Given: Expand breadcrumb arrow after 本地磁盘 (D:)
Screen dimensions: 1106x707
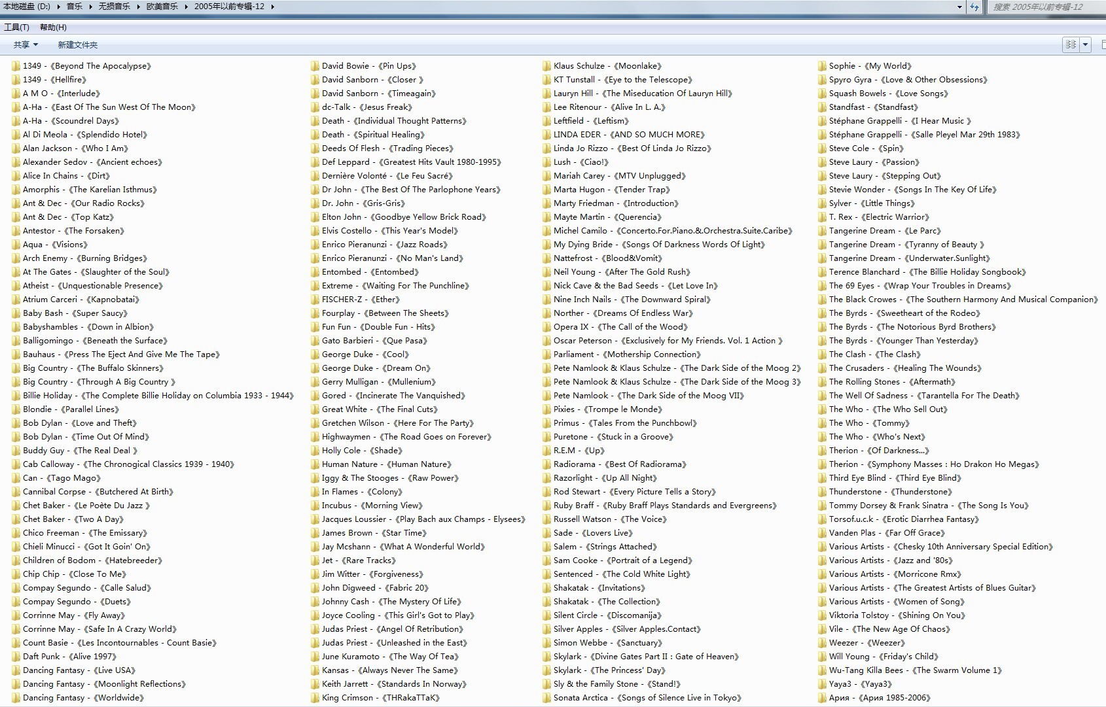Looking at the screenshot, I should (x=59, y=7).
